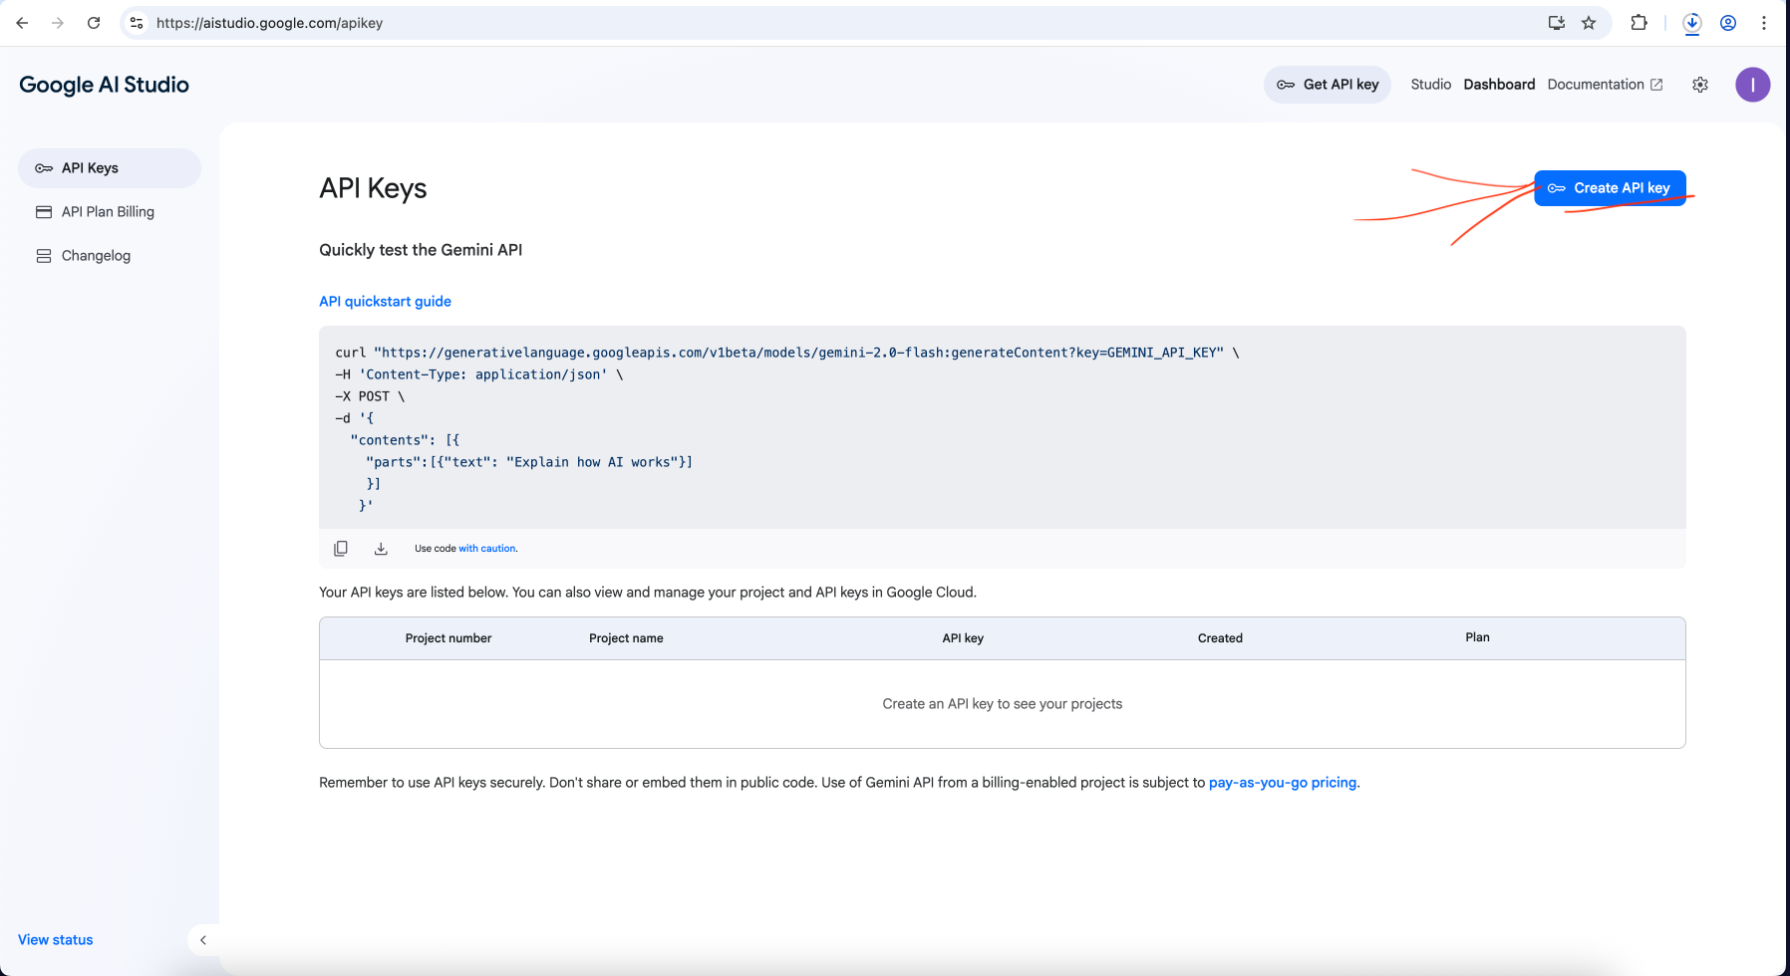Open the 'with caution' link

(487, 549)
